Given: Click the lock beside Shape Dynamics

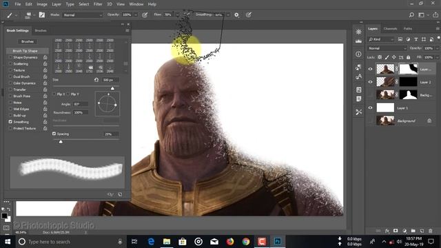Looking at the screenshot, I should click(x=45, y=57).
